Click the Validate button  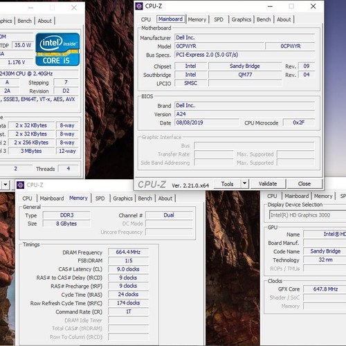tap(268, 184)
